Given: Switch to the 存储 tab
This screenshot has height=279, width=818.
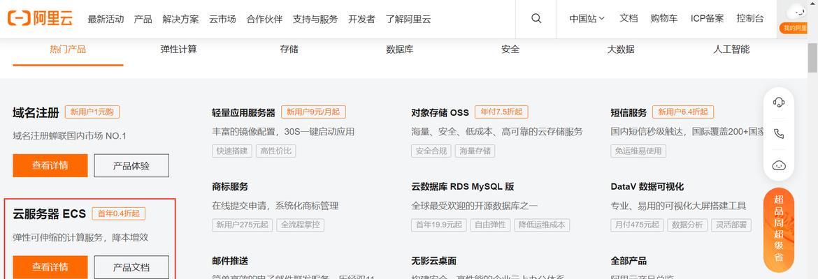Looking at the screenshot, I should click(x=289, y=50).
